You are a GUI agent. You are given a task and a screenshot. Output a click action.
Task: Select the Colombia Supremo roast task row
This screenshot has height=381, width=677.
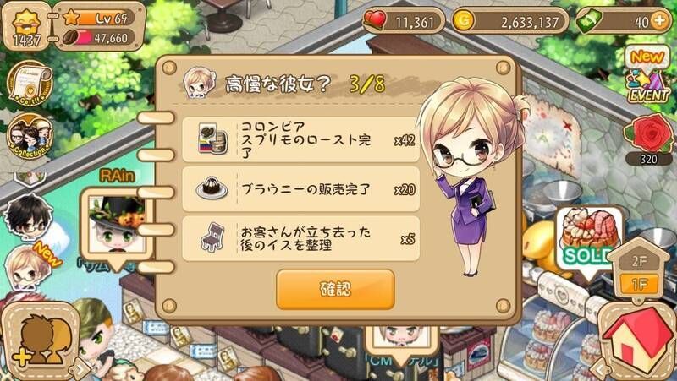click(x=300, y=139)
